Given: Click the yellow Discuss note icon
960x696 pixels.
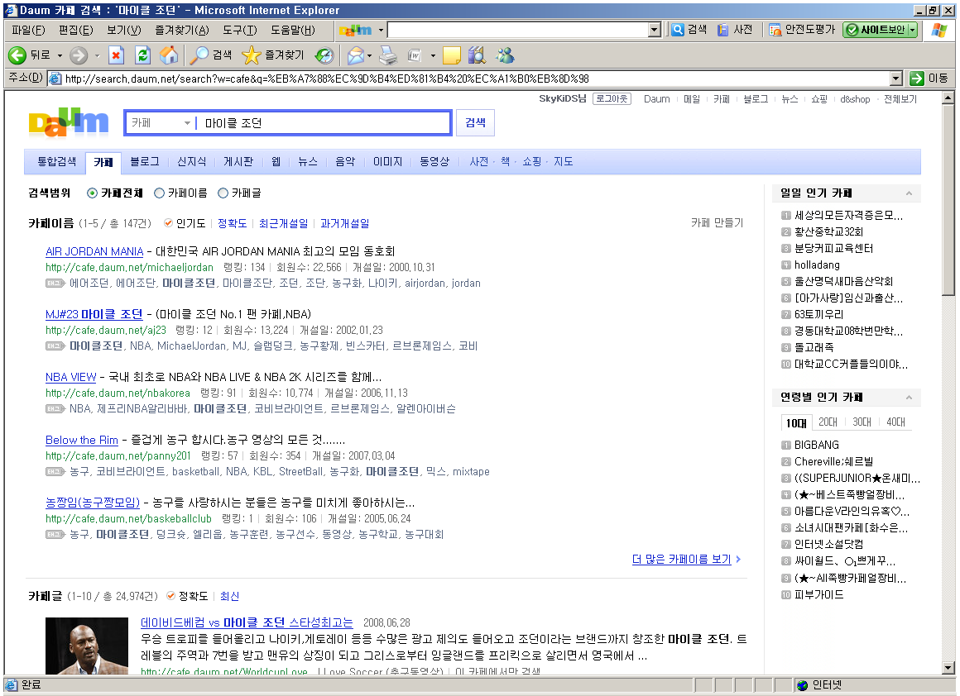Looking at the screenshot, I should [x=451, y=55].
